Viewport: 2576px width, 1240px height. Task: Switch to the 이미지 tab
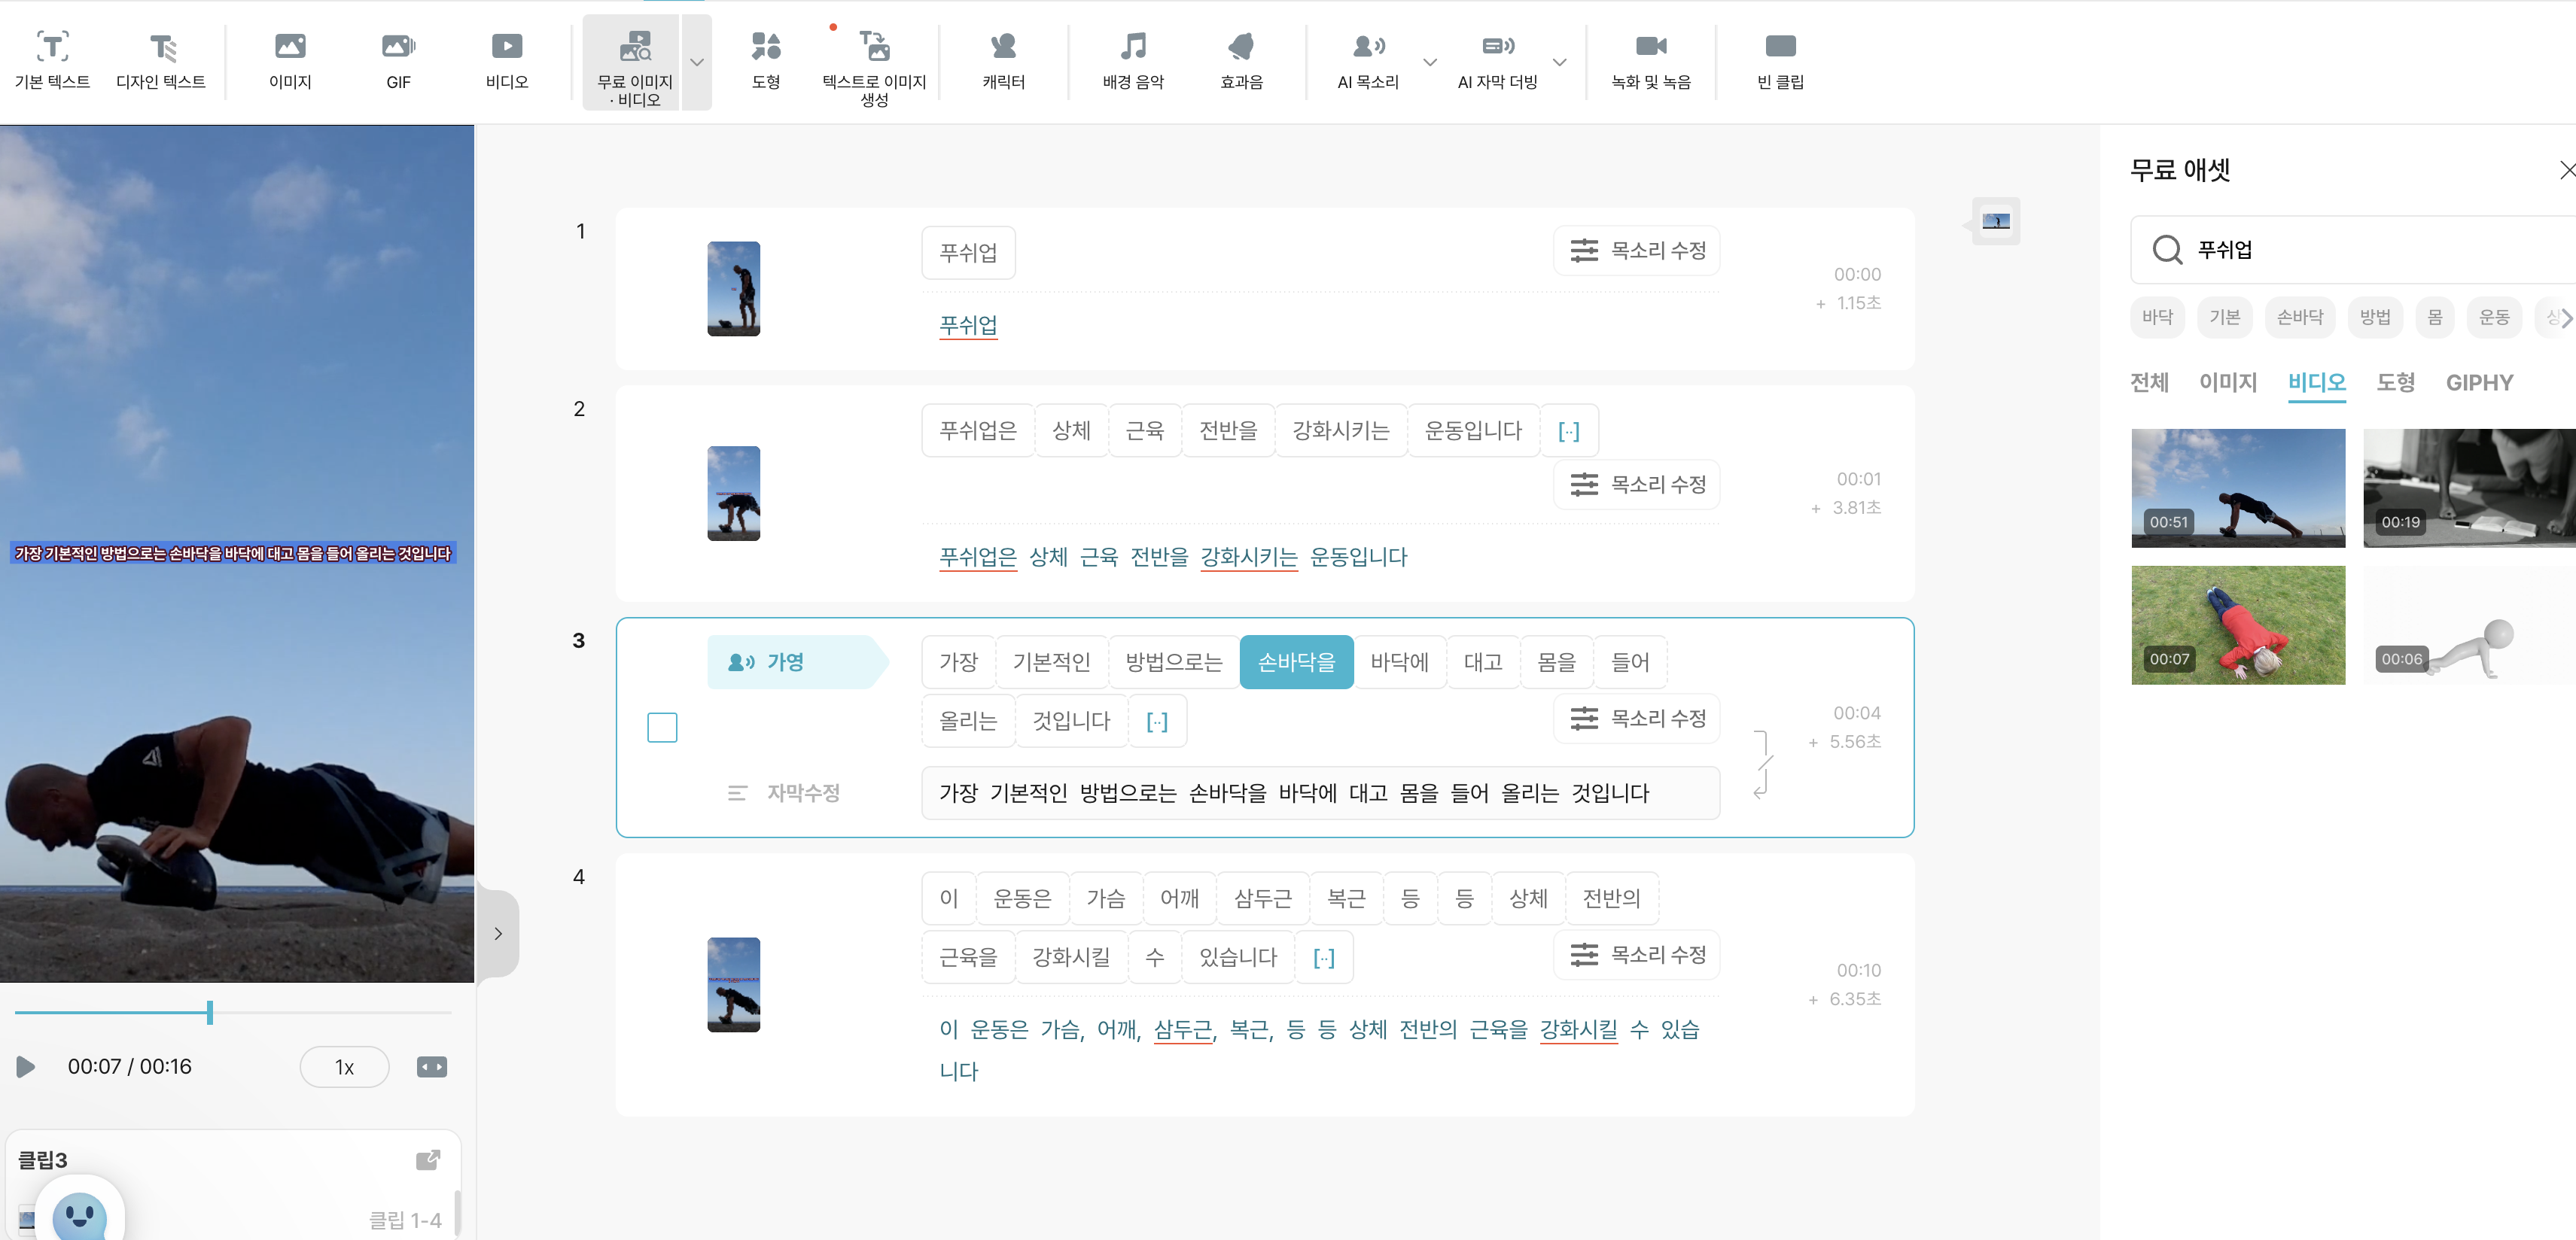click(x=2227, y=381)
